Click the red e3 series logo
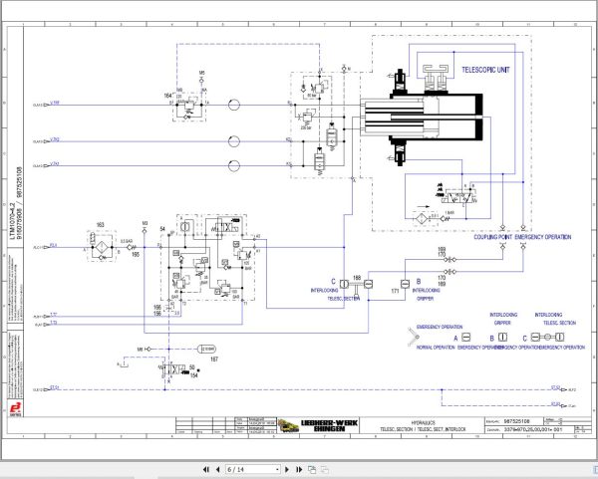 point(16,409)
